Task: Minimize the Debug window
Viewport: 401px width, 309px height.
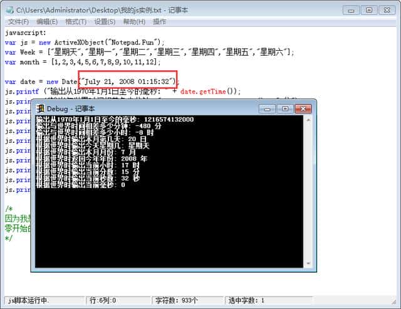Action: click(x=268, y=109)
